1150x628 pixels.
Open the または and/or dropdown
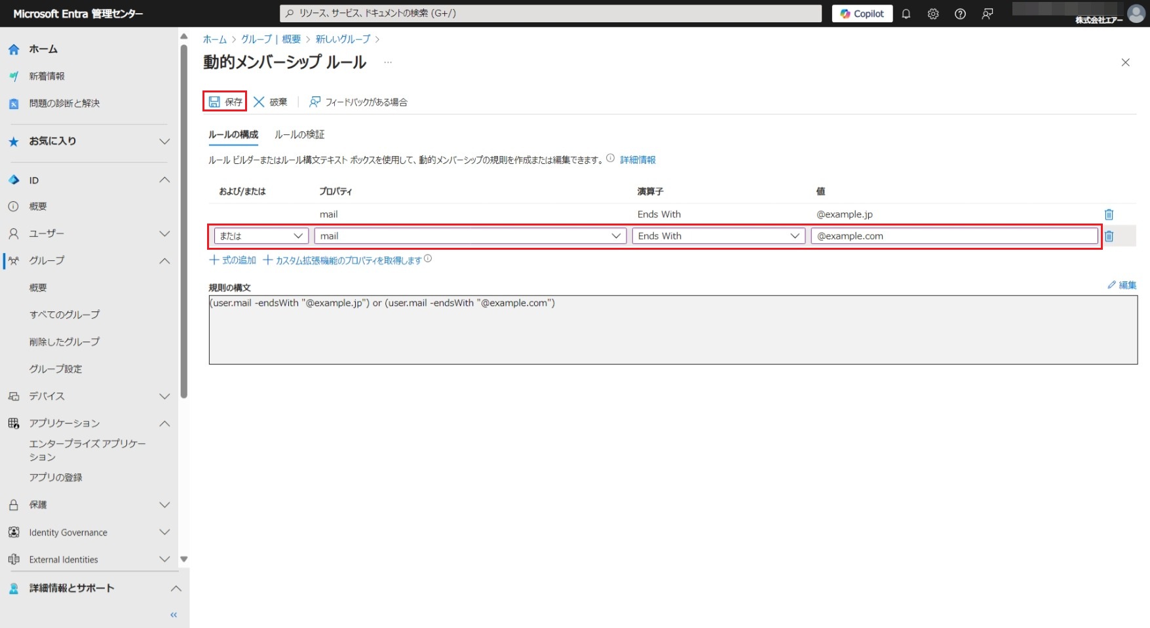tap(261, 236)
